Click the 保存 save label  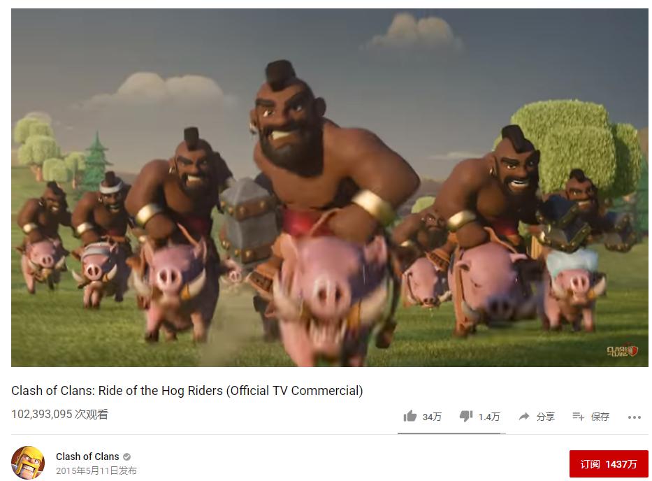(600, 417)
